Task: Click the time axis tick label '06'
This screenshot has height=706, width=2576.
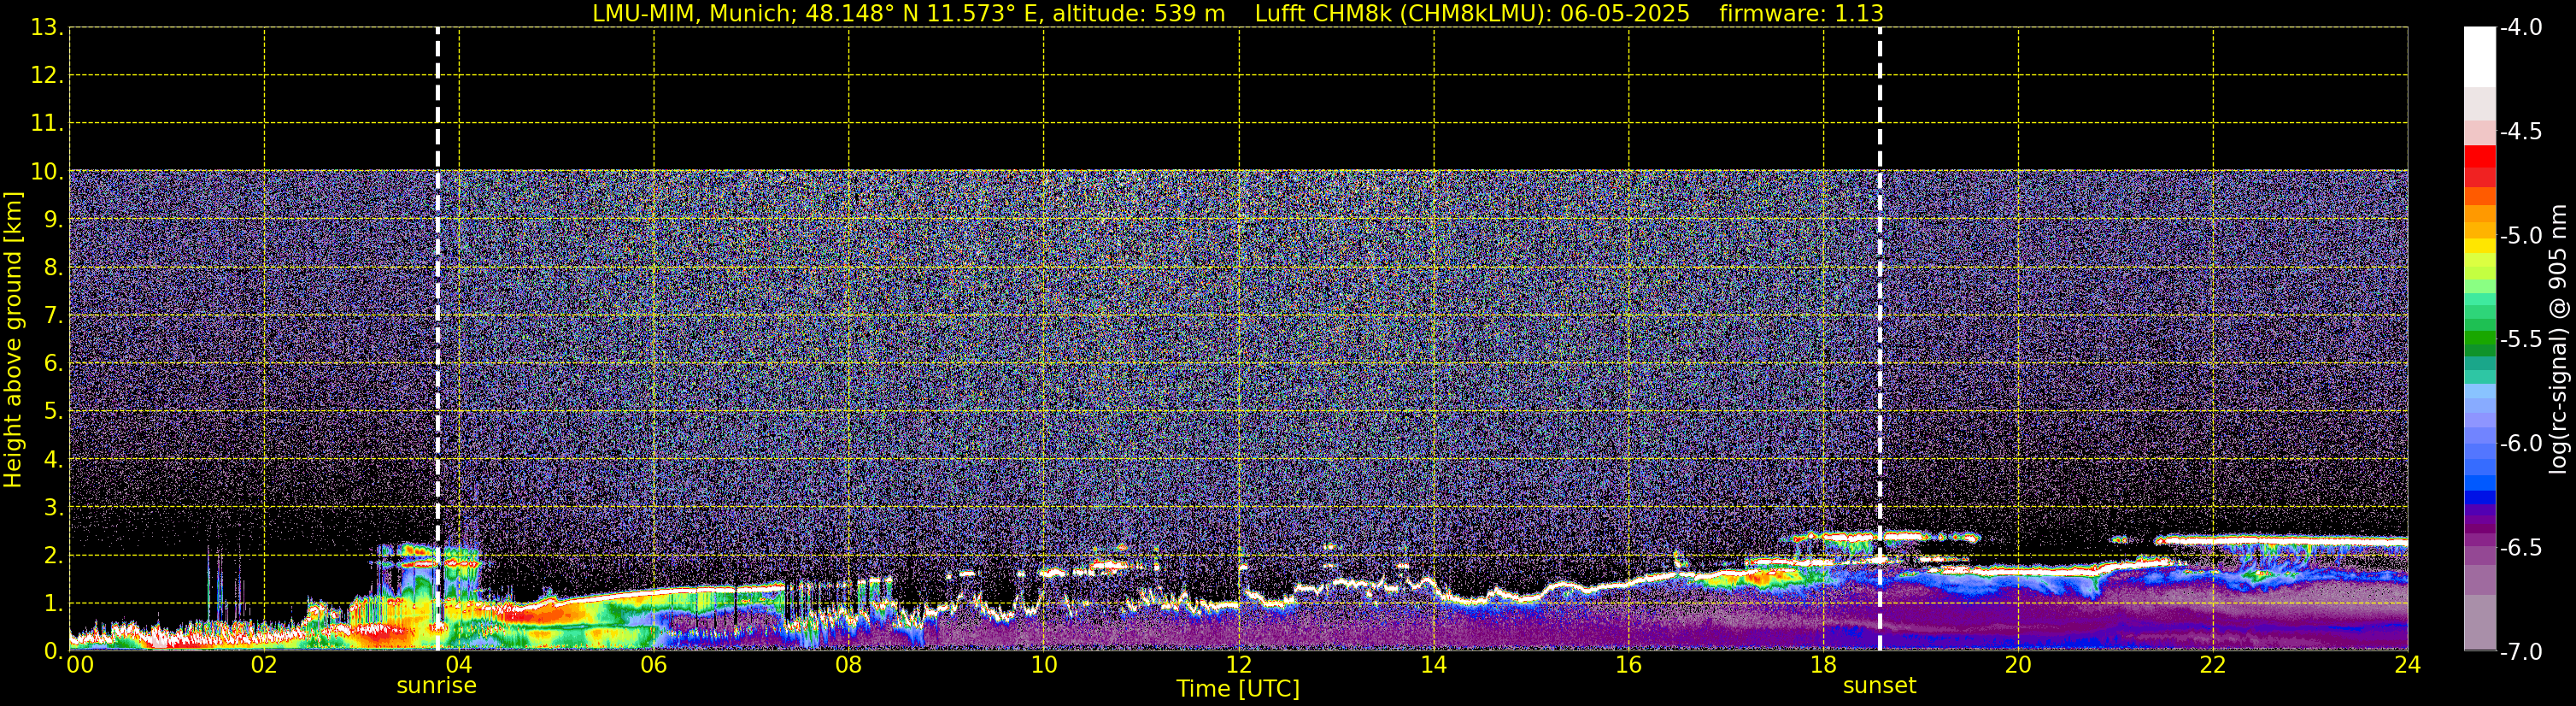Action: (x=654, y=665)
